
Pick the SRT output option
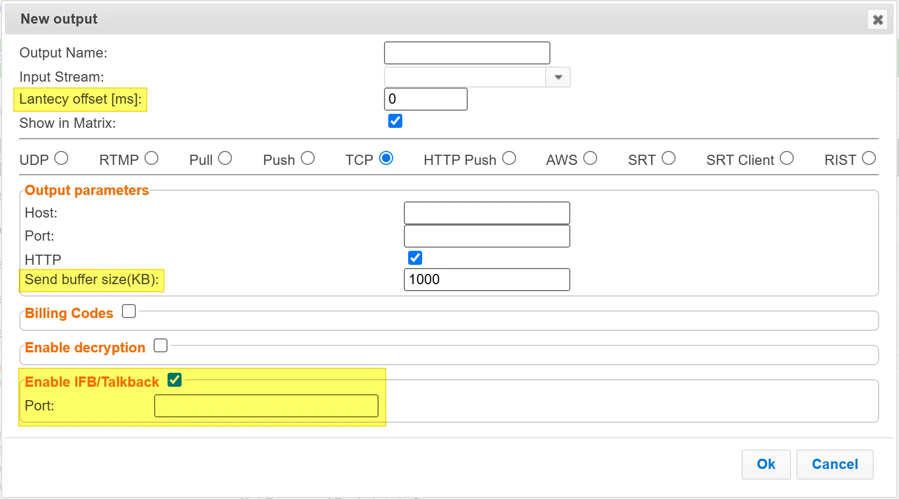[669, 158]
